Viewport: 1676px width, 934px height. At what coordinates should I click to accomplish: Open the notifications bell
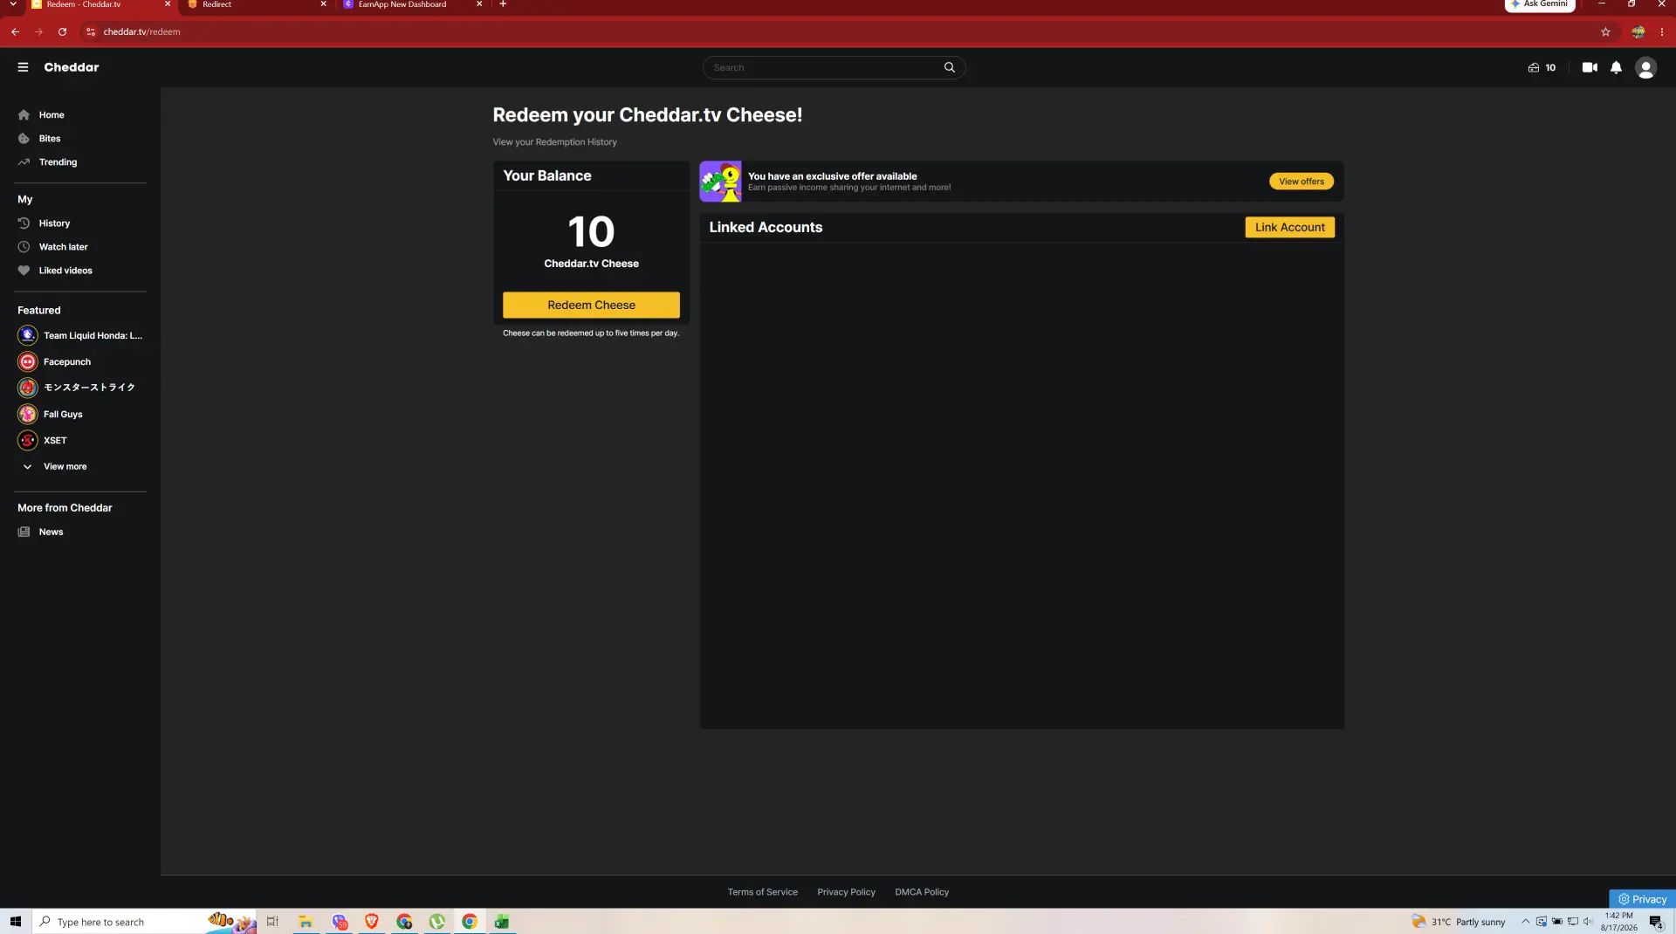pyautogui.click(x=1616, y=67)
